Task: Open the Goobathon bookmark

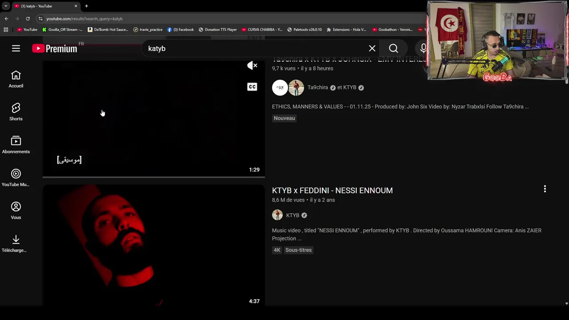Action: (393, 30)
